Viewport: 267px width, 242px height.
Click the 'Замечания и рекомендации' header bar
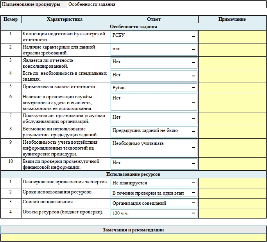[133, 230]
